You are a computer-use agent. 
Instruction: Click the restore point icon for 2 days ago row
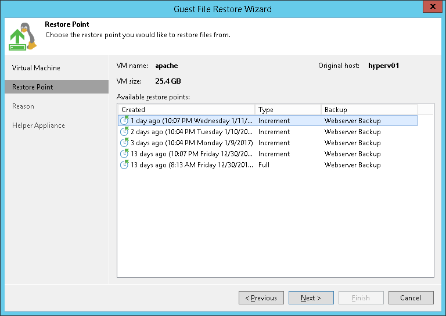(124, 132)
